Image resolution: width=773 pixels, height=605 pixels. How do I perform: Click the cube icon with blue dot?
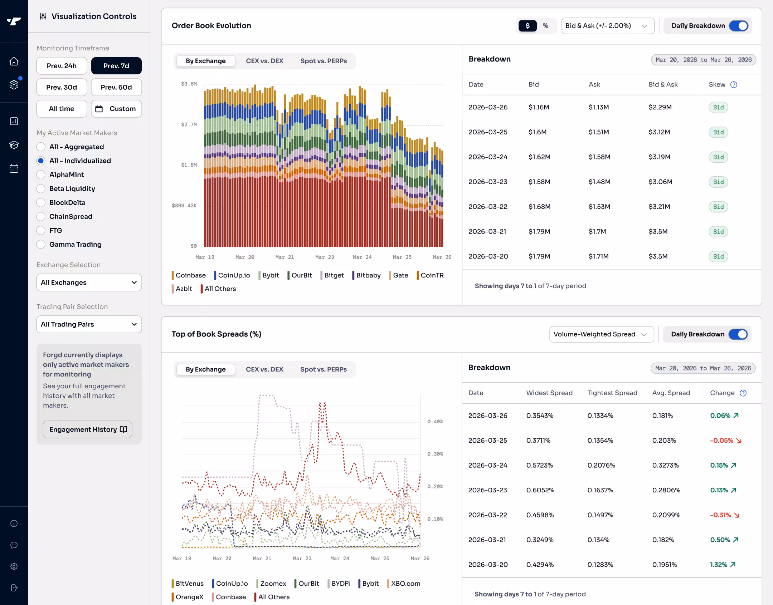coord(14,85)
